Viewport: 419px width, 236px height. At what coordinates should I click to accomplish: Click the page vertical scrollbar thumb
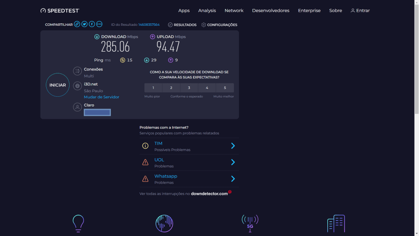coord(417,59)
